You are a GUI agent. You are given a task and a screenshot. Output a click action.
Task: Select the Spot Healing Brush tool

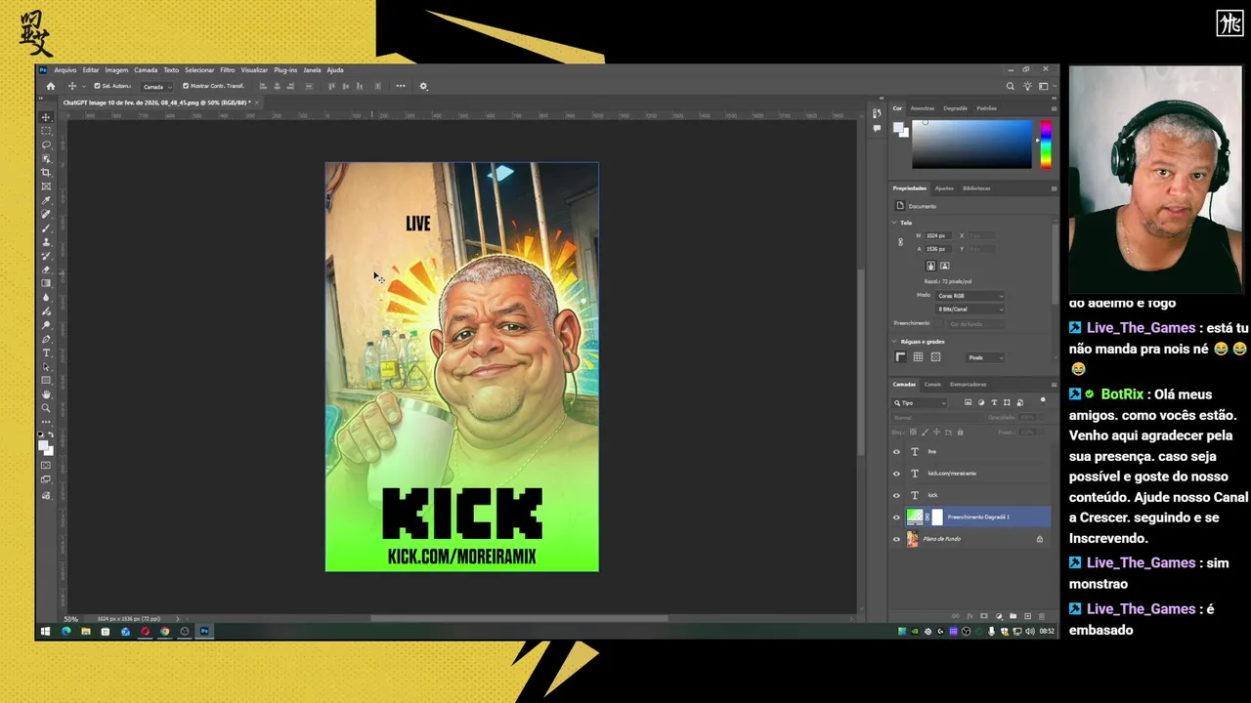pyautogui.click(x=46, y=214)
